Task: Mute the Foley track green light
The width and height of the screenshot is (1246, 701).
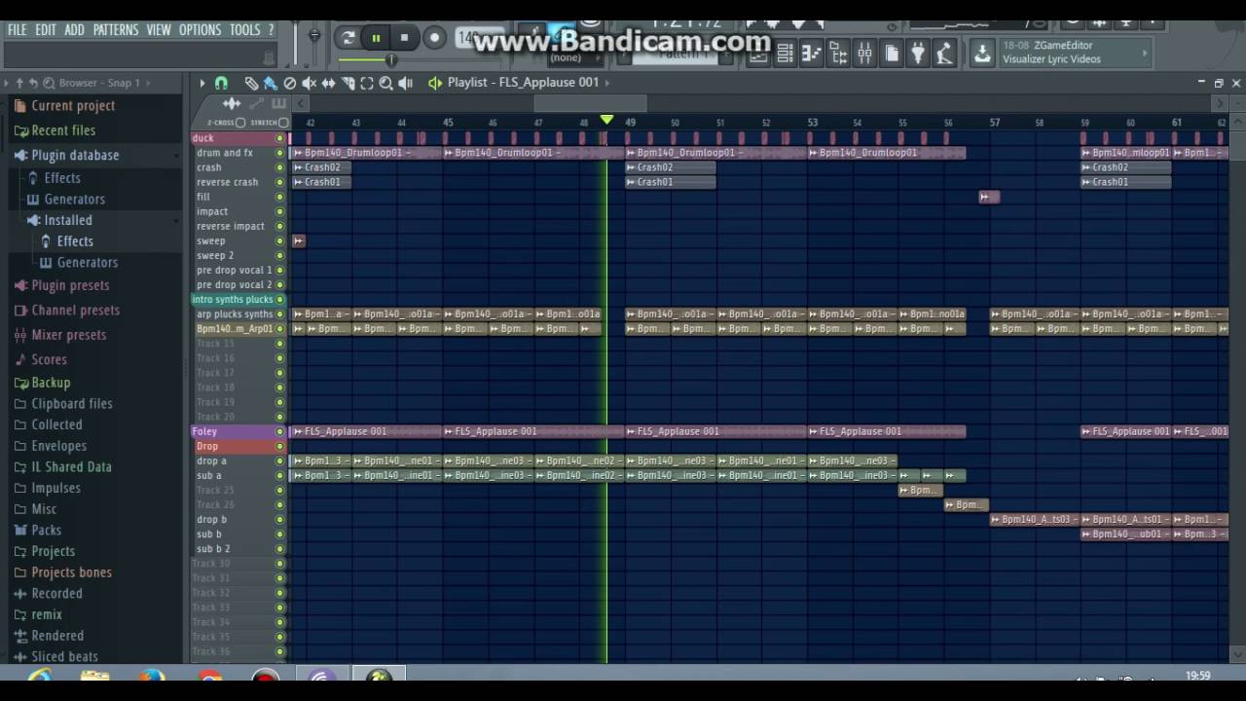Action: 280,431
